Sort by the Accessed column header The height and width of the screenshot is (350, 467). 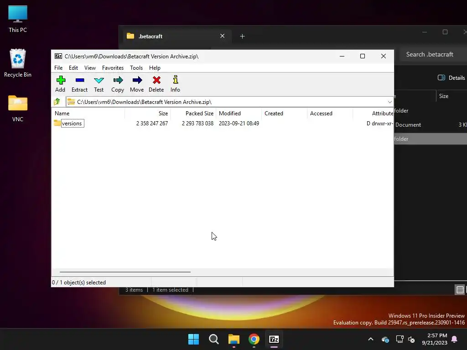[x=330, y=113]
